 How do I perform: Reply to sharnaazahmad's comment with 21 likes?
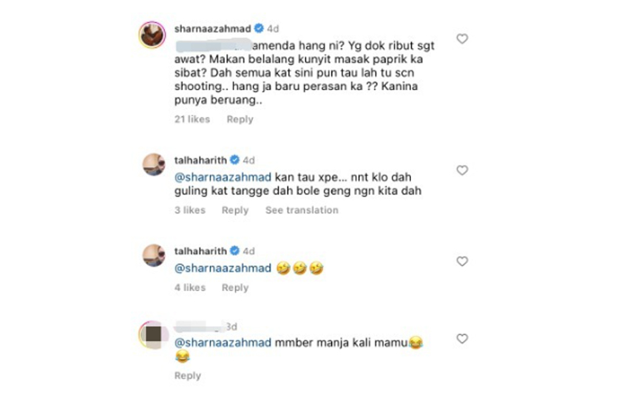(240, 119)
